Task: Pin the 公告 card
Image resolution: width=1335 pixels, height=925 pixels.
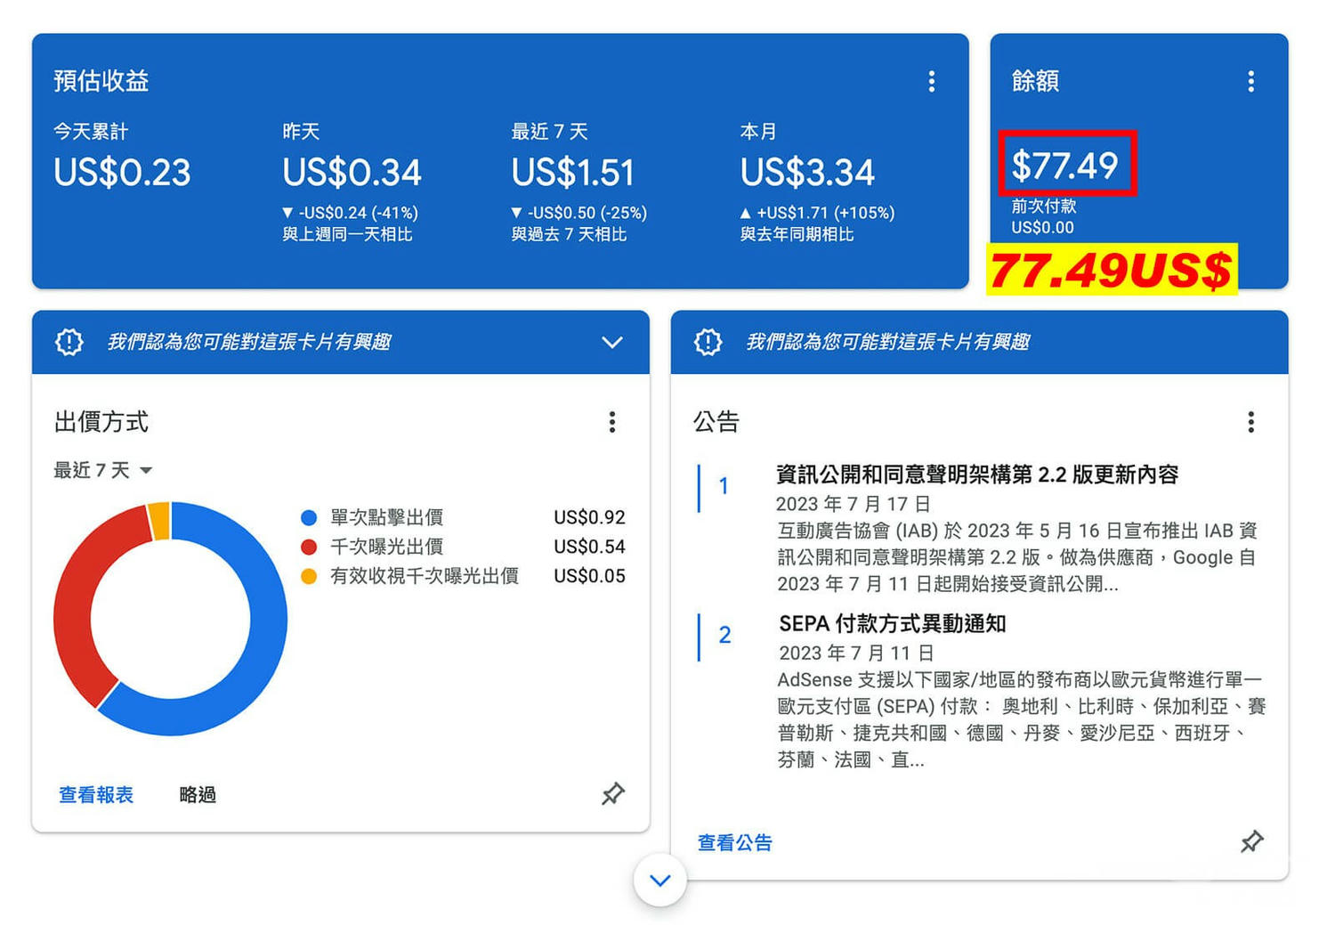Action: [1251, 842]
